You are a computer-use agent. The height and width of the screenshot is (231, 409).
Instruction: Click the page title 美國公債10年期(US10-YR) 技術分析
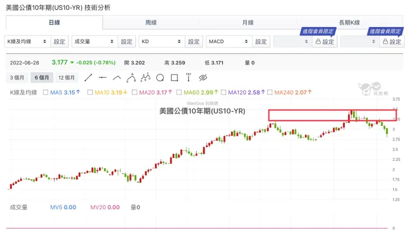pyautogui.click(x=58, y=8)
